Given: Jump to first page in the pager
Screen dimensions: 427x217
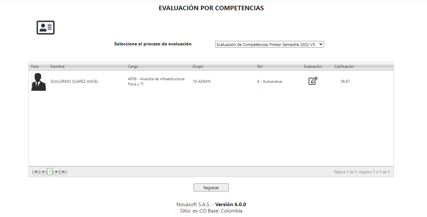Looking at the screenshot, I should click(x=36, y=172).
